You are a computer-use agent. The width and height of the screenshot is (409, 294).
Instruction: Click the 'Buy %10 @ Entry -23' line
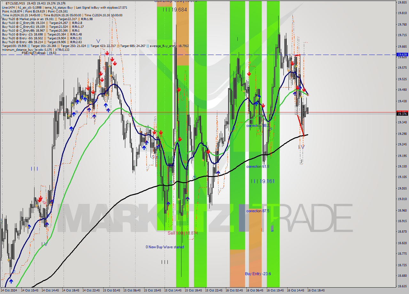pyautogui.click(x=42, y=34)
